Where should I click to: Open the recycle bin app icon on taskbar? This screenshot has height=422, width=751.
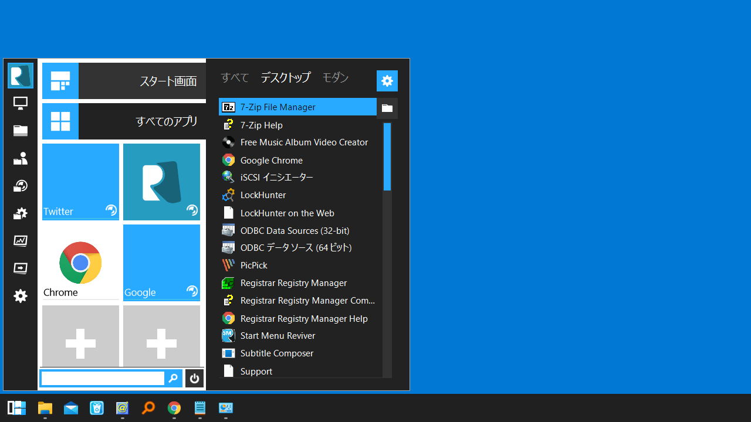pos(97,408)
